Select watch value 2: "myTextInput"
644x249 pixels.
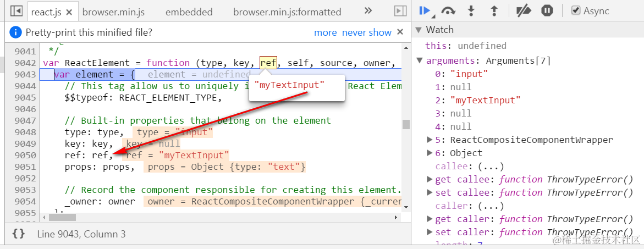(x=478, y=100)
